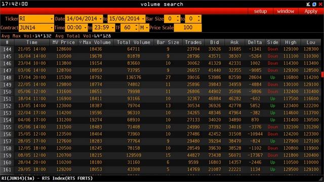Screen dimensions: 324x182
Task: Click the TF 60 stepper arrows
Action: click(x=136, y=28)
